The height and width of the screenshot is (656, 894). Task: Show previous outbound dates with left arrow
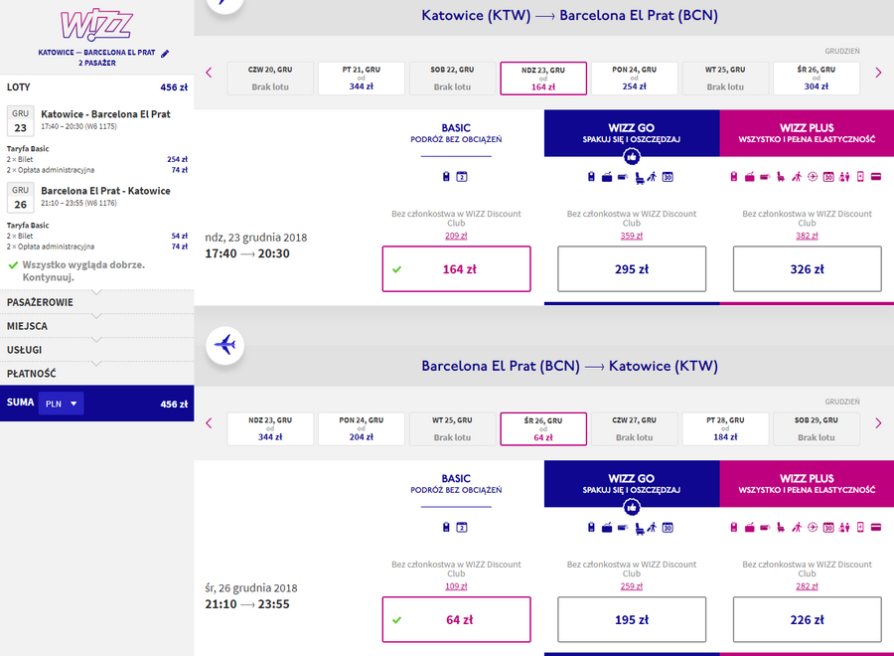209,73
